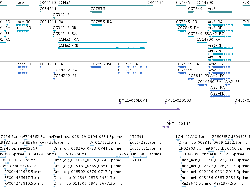Click transcript Ars2-RF label
The width and height of the screenshot is (250, 188).
click(215, 45)
